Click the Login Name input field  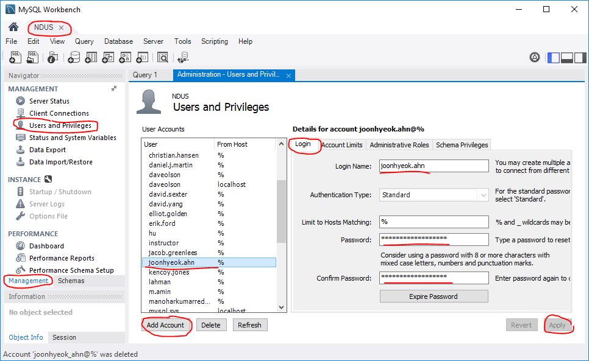coord(434,166)
